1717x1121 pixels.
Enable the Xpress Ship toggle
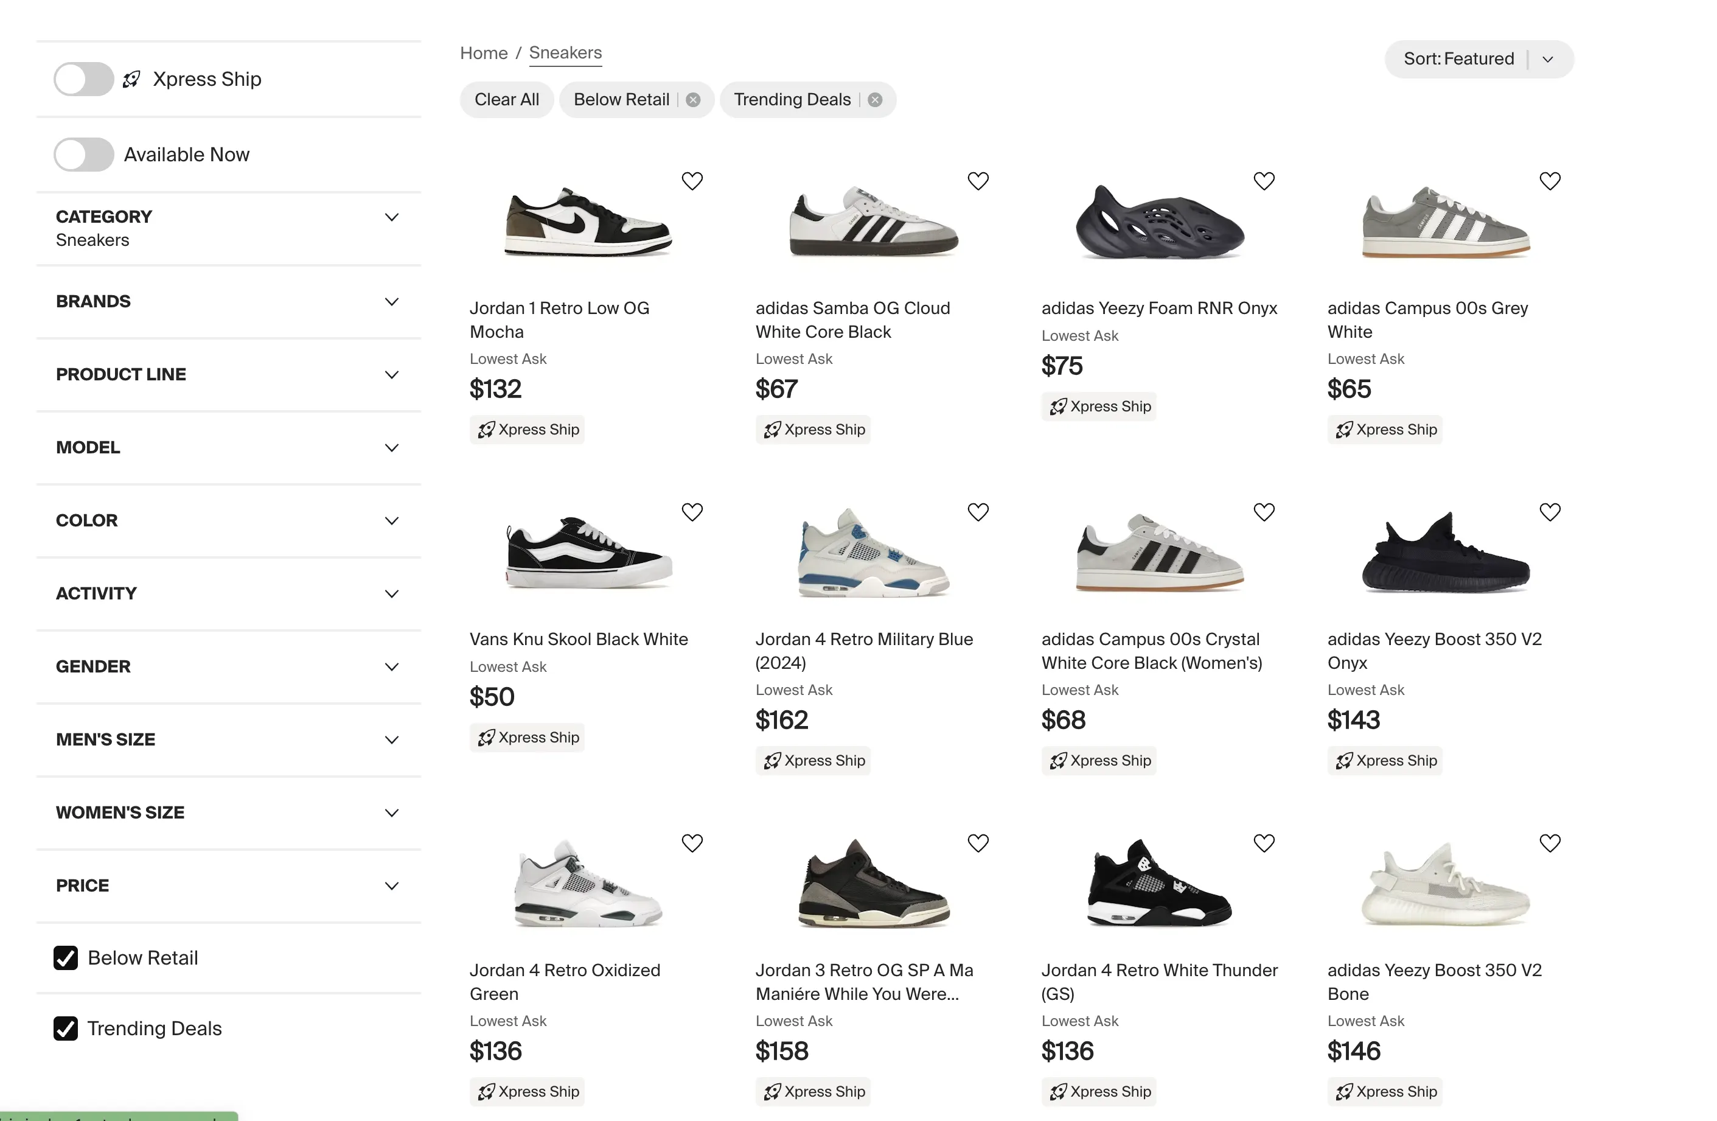point(84,79)
